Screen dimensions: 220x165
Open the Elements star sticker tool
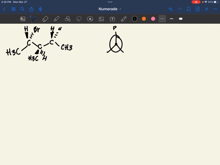[x=90, y=19]
